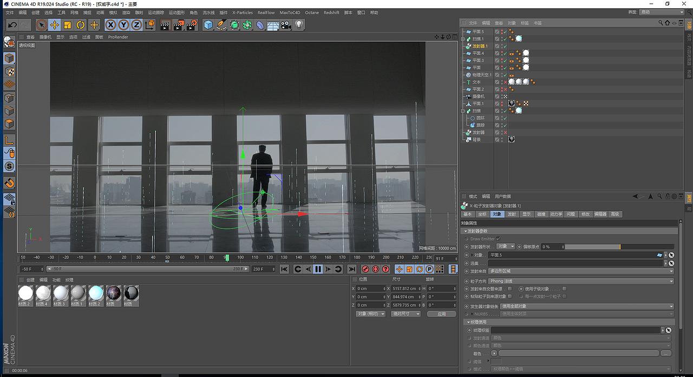
Task: Toggle the X axis lock
Action: (110, 25)
